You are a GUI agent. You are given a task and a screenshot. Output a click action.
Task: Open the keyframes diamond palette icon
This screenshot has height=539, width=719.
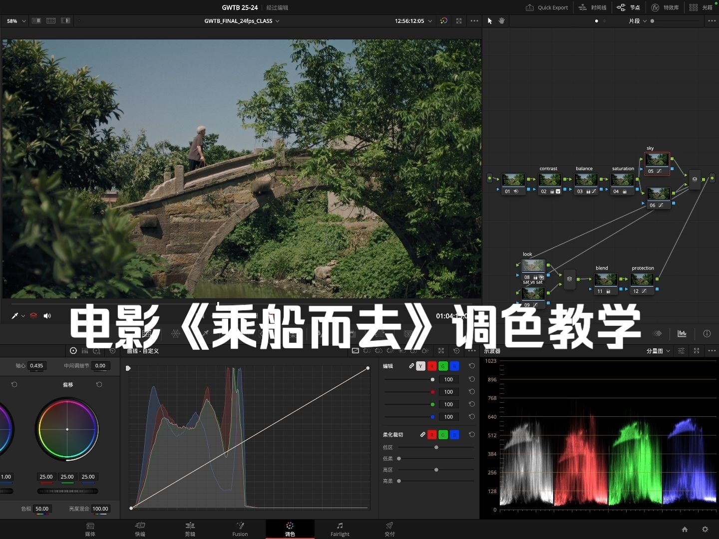(658, 333)
